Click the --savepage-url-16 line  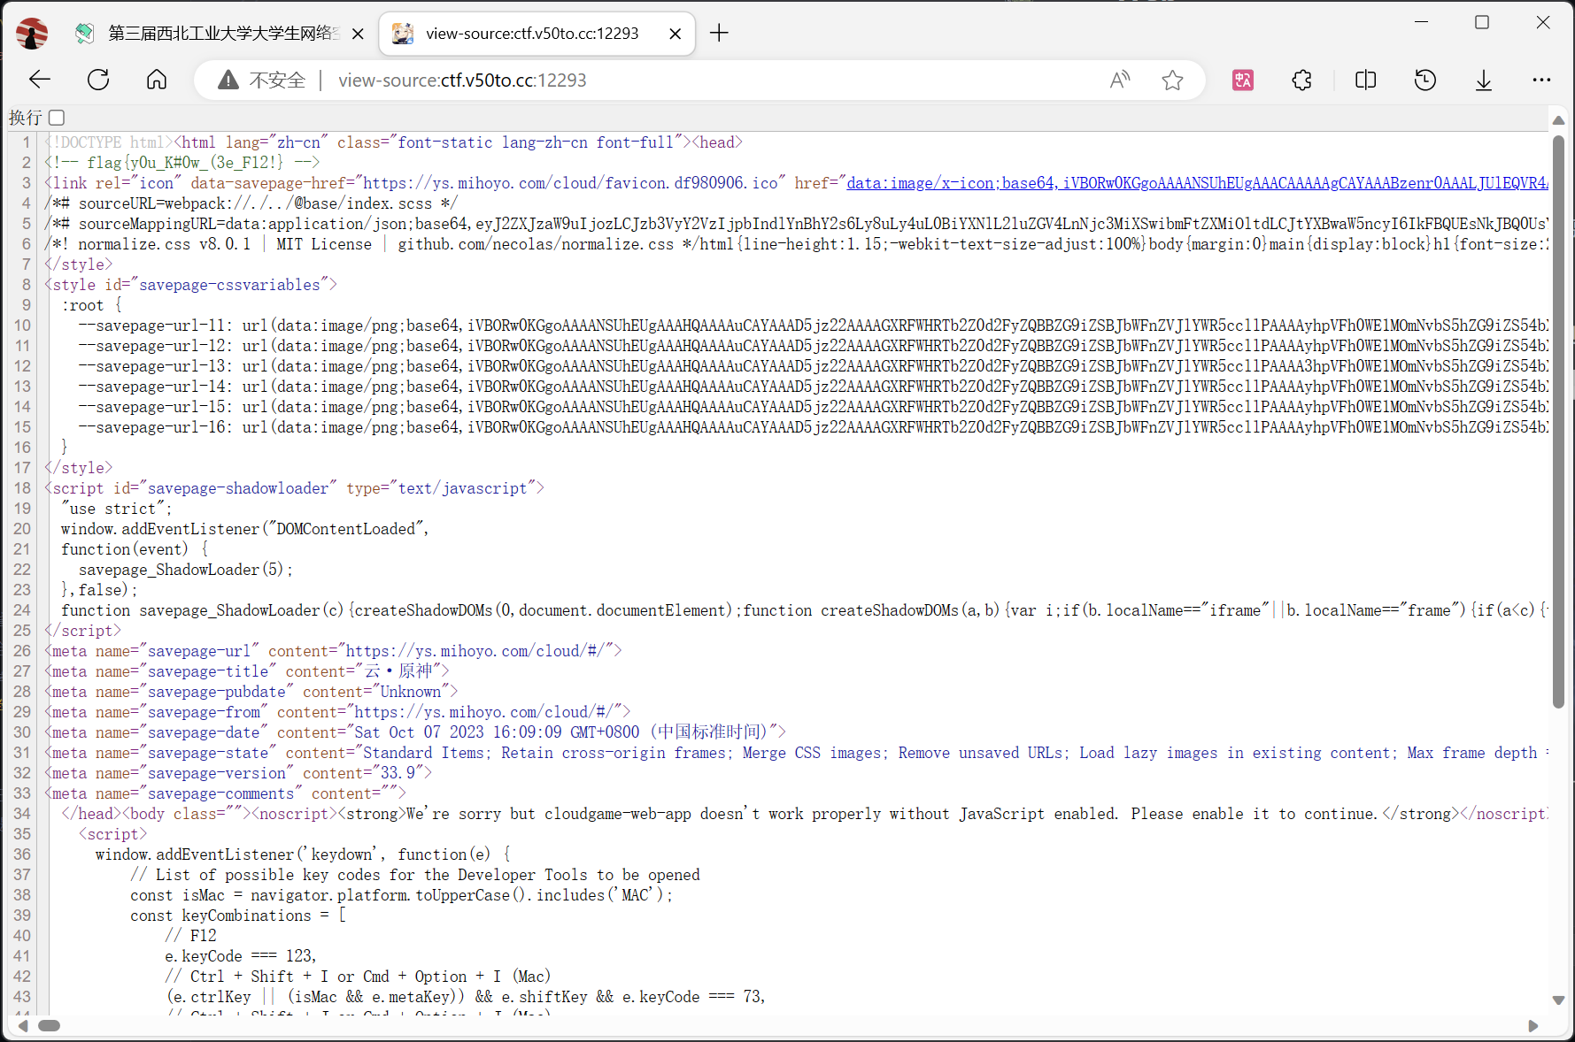click(x=813, y=427)
